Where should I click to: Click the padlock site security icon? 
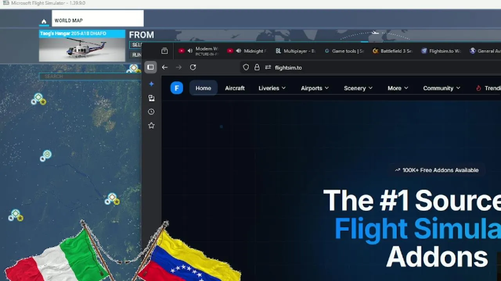click(x=257, y=67)
